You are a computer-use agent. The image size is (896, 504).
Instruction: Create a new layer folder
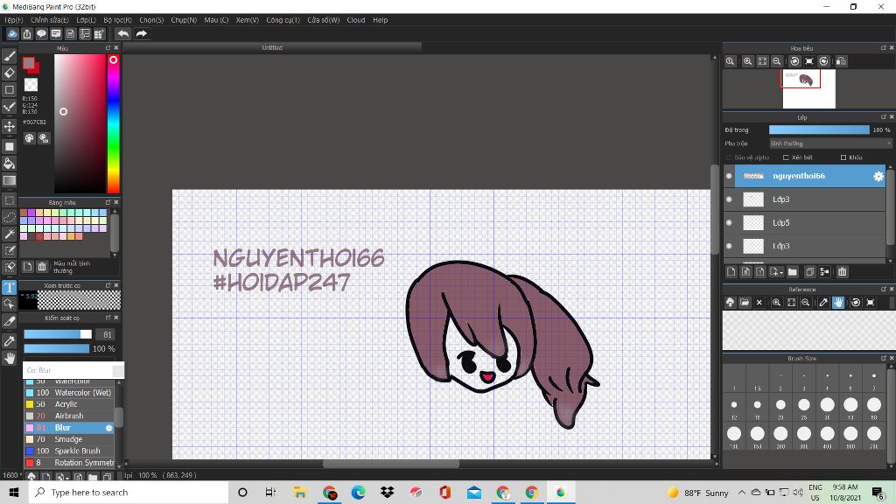[792, 272]
